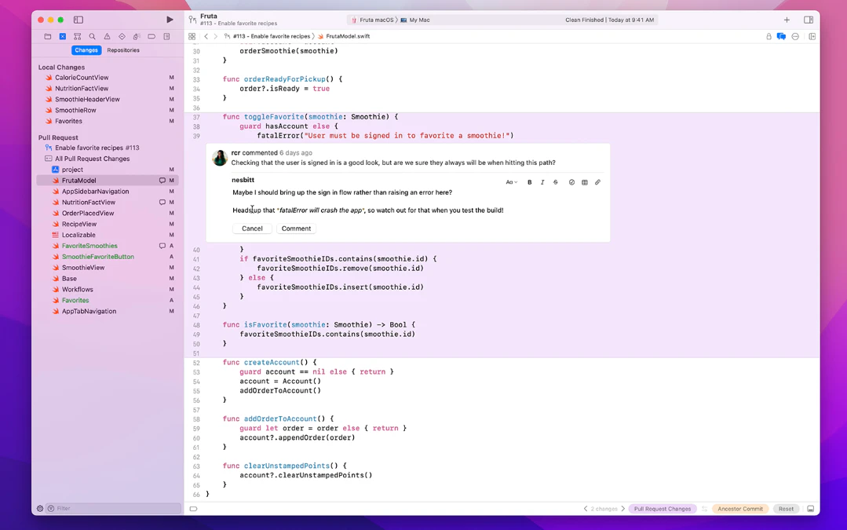Apply italic formatting in the comment toolbar
The width and height of the screenshot is (847, 530).
point(542,182)
